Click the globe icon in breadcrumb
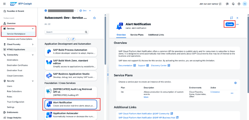The height and width of the screenshot is (120, 249). 46,11
